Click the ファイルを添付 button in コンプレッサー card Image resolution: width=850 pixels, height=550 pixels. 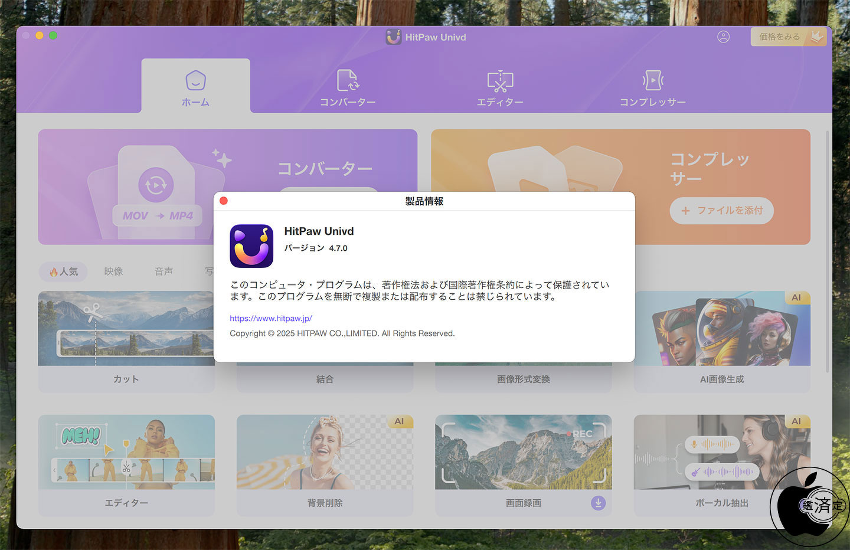pyautogui.click(x=721, y=211)
